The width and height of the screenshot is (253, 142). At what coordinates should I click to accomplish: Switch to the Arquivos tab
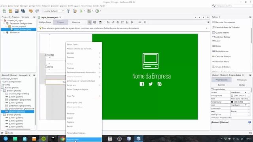click(x=15, y=17)
